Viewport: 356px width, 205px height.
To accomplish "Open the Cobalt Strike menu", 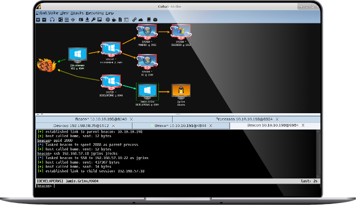I will (47, 13).
